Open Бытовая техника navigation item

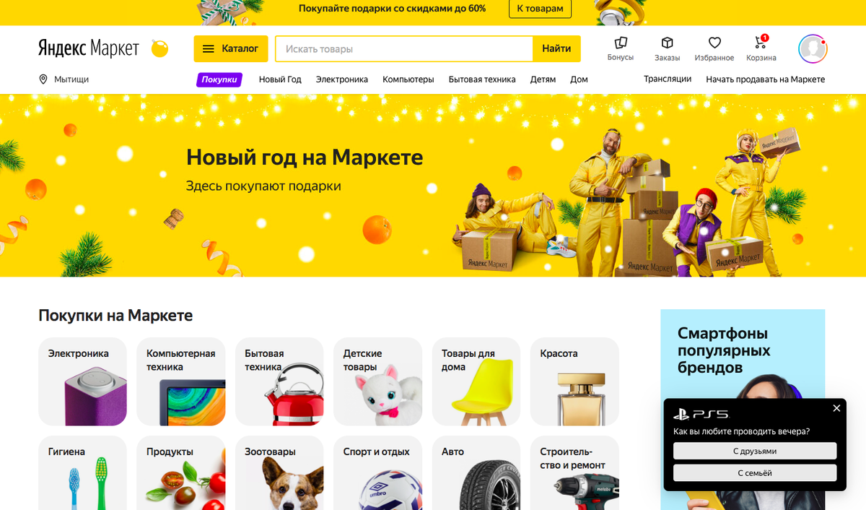(x=482, y=79)
